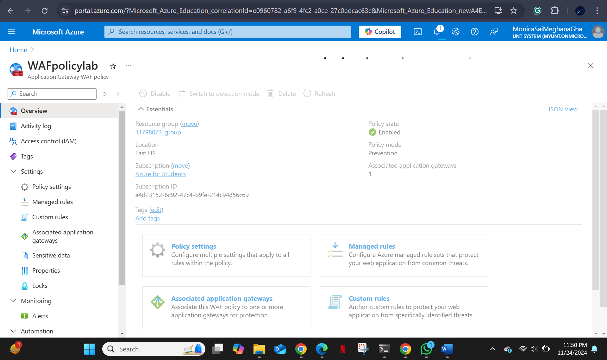Expand or collapse all sidebar menu groups
Screen dimensions: 607x360
(104, 94)
